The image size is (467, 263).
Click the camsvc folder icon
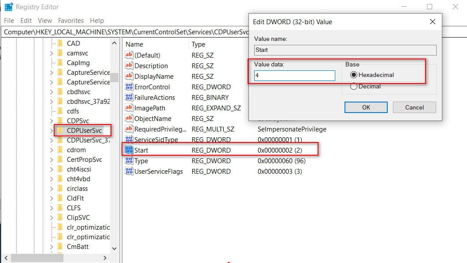click(60, 53)
